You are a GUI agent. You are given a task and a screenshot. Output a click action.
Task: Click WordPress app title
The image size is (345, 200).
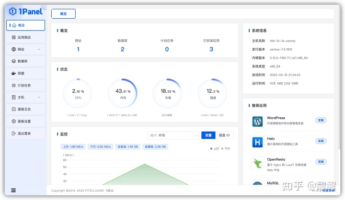[276, 118]
